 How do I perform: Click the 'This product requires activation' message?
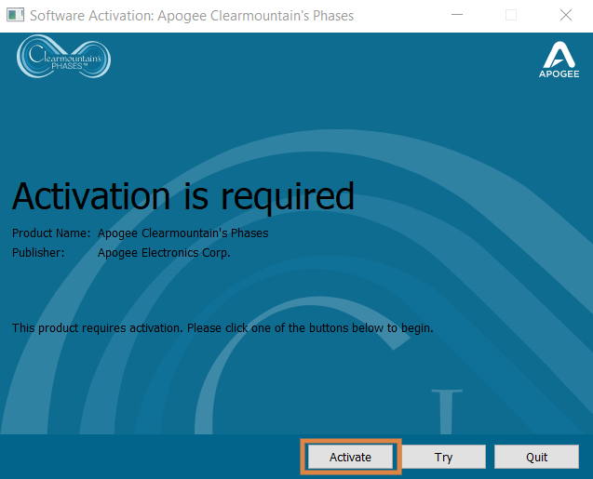(222, 328)
